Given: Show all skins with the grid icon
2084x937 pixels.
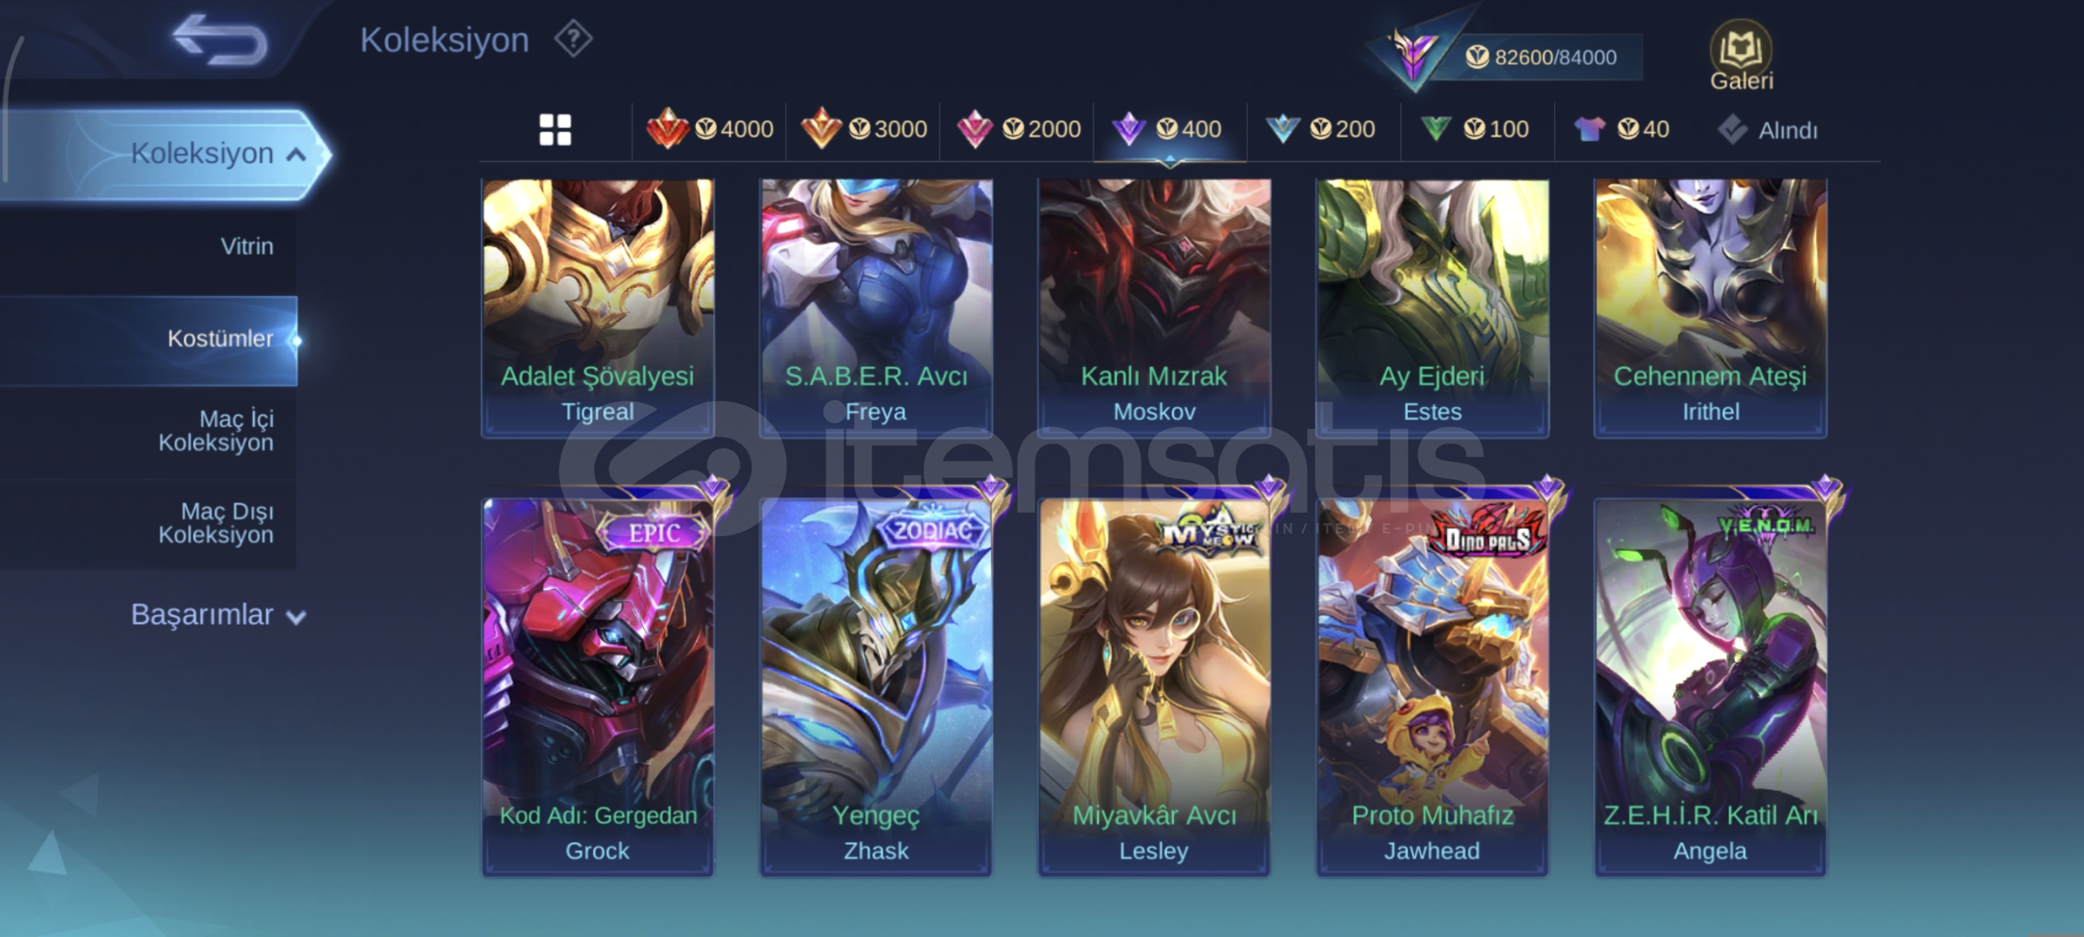Looking at the screenshot, I should pyautogui.click(x=556, y=130).
